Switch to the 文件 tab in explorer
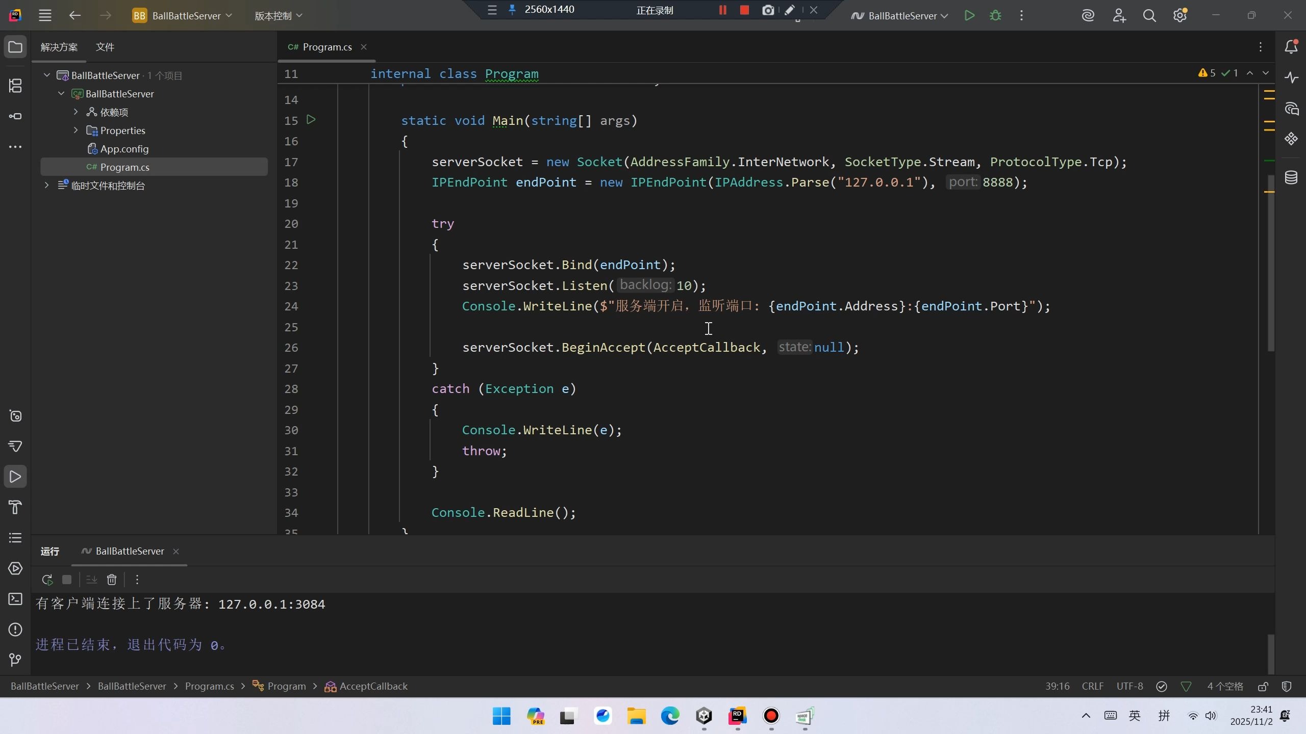 tap(105, 47)
